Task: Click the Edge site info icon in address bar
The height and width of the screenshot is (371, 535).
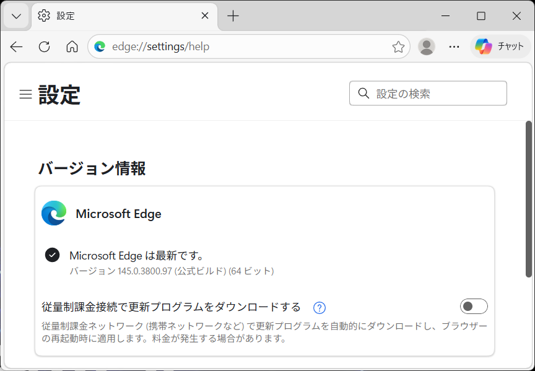Action: (x=100, y=46)
